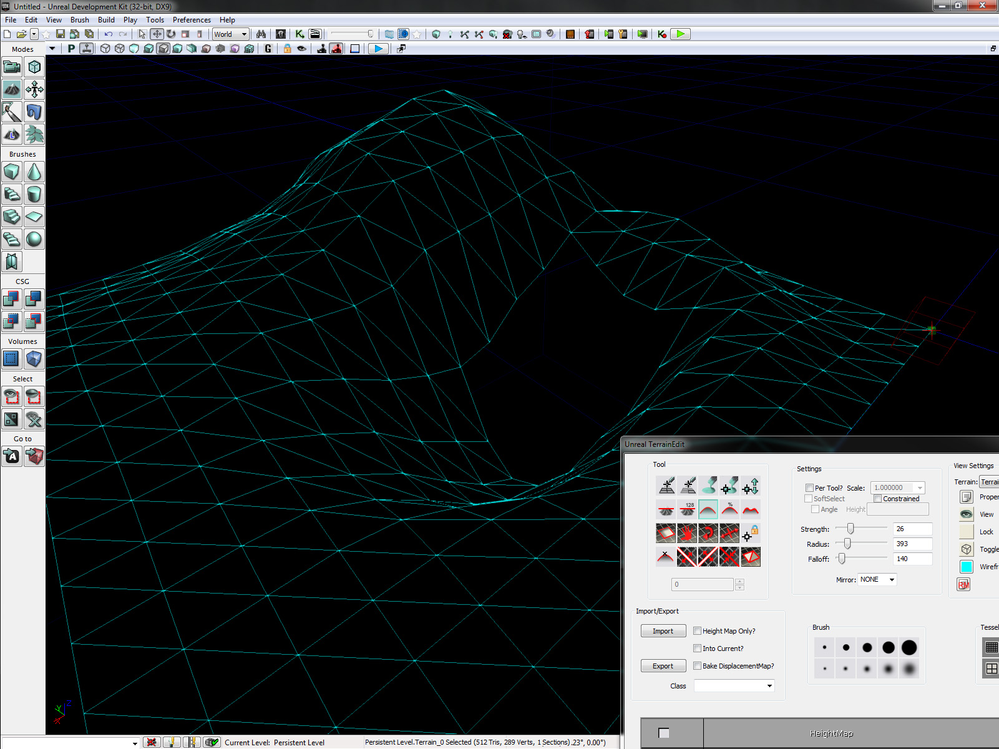Click the Import button
Screen dimensions: 999x749
(x=663, y=631)
